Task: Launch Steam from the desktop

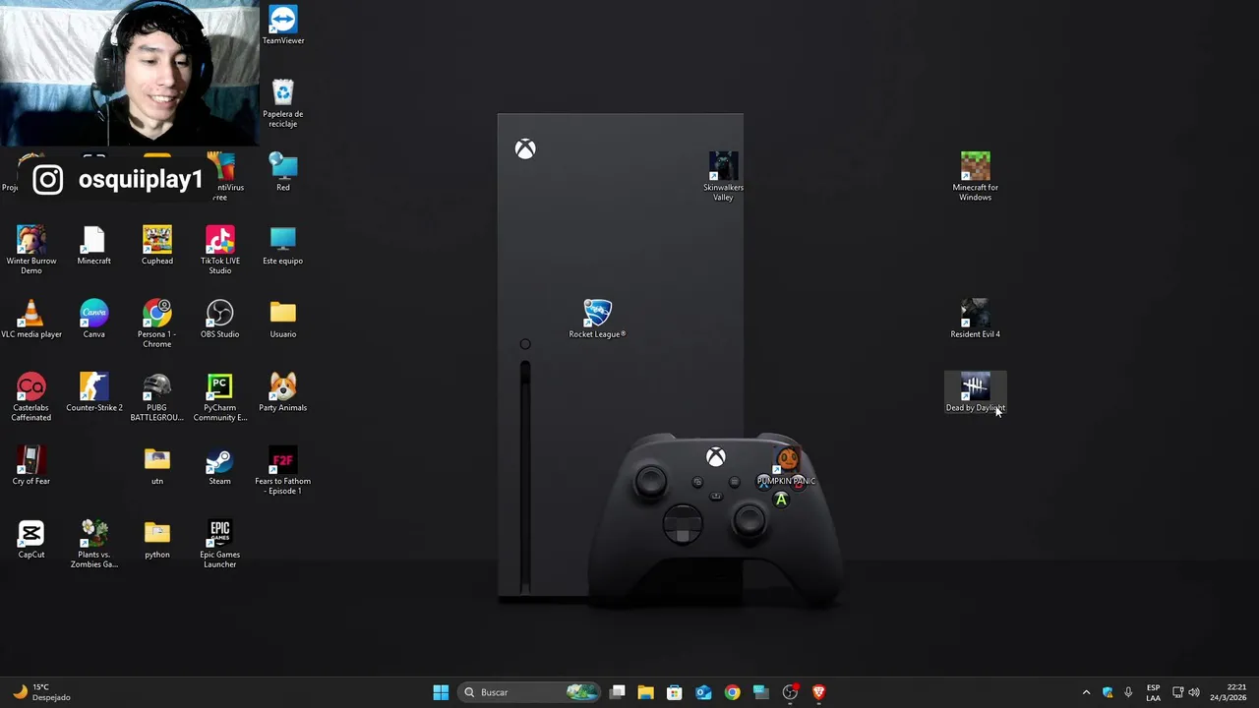Action: pos(220,466)
